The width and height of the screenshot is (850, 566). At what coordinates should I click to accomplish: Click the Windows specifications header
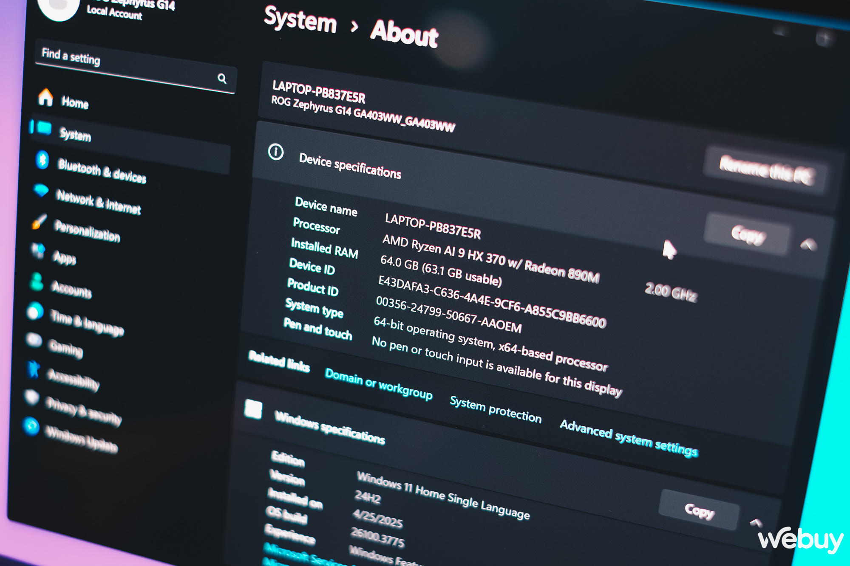pyautogui.click(x=330, y=428)
